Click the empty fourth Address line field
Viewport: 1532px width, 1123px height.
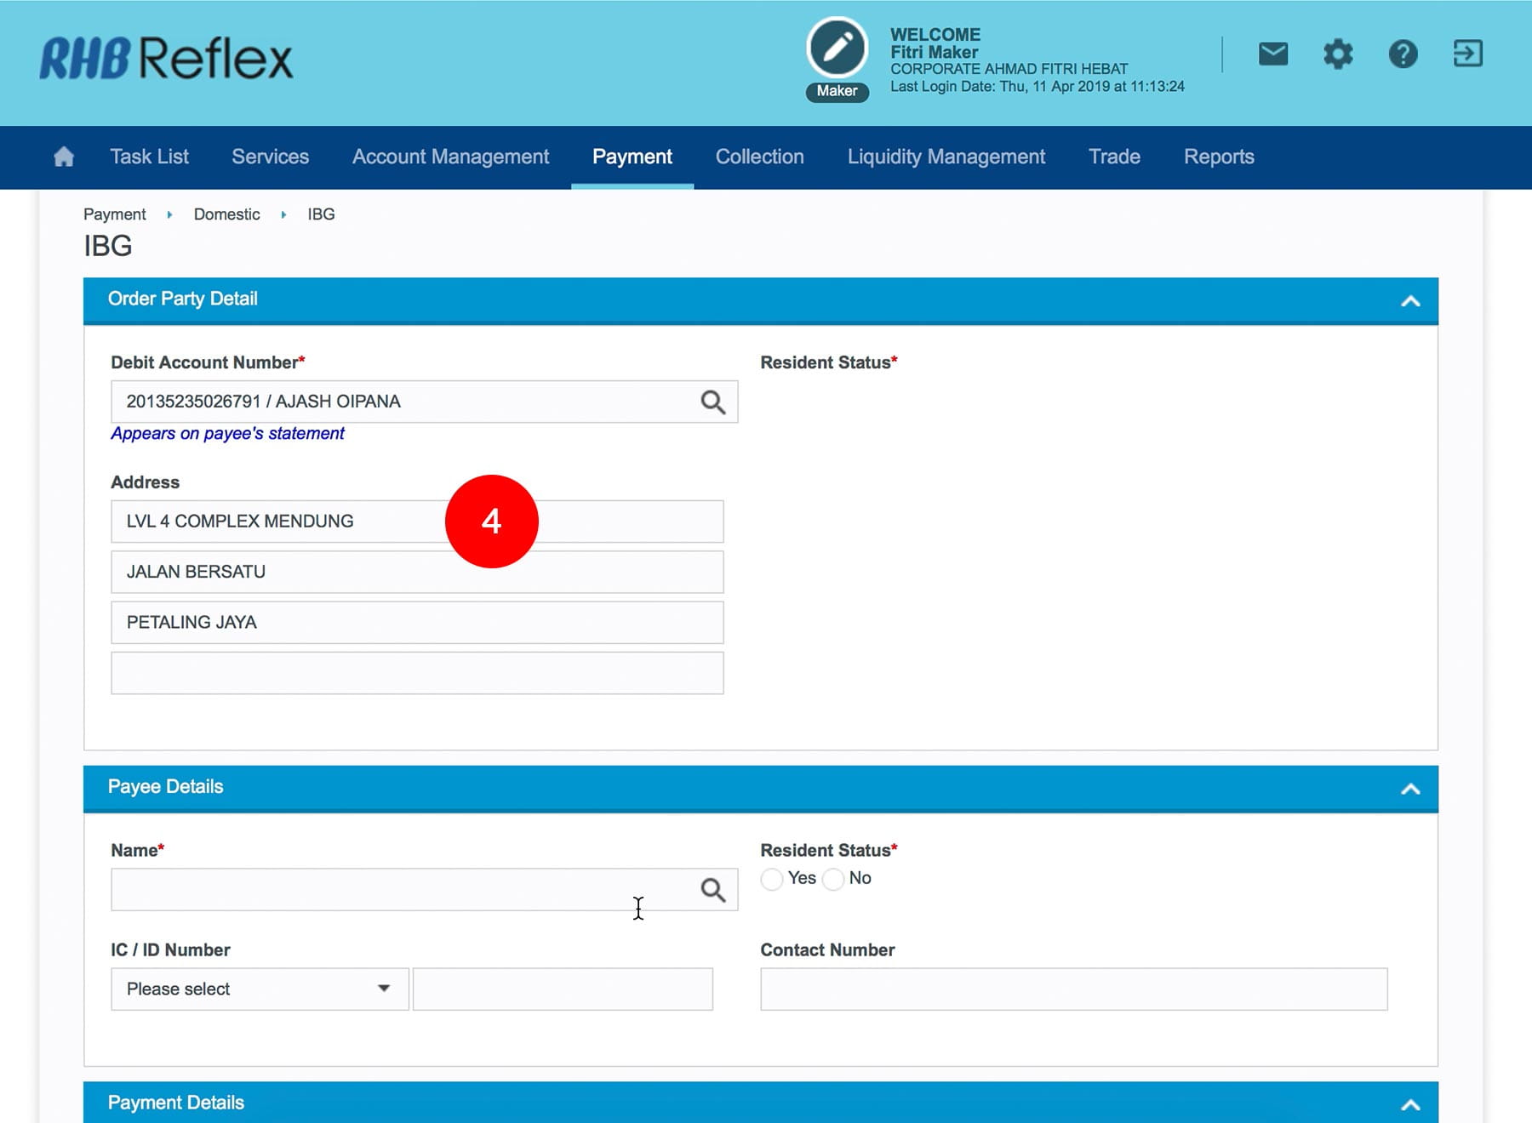pos(417,673)
